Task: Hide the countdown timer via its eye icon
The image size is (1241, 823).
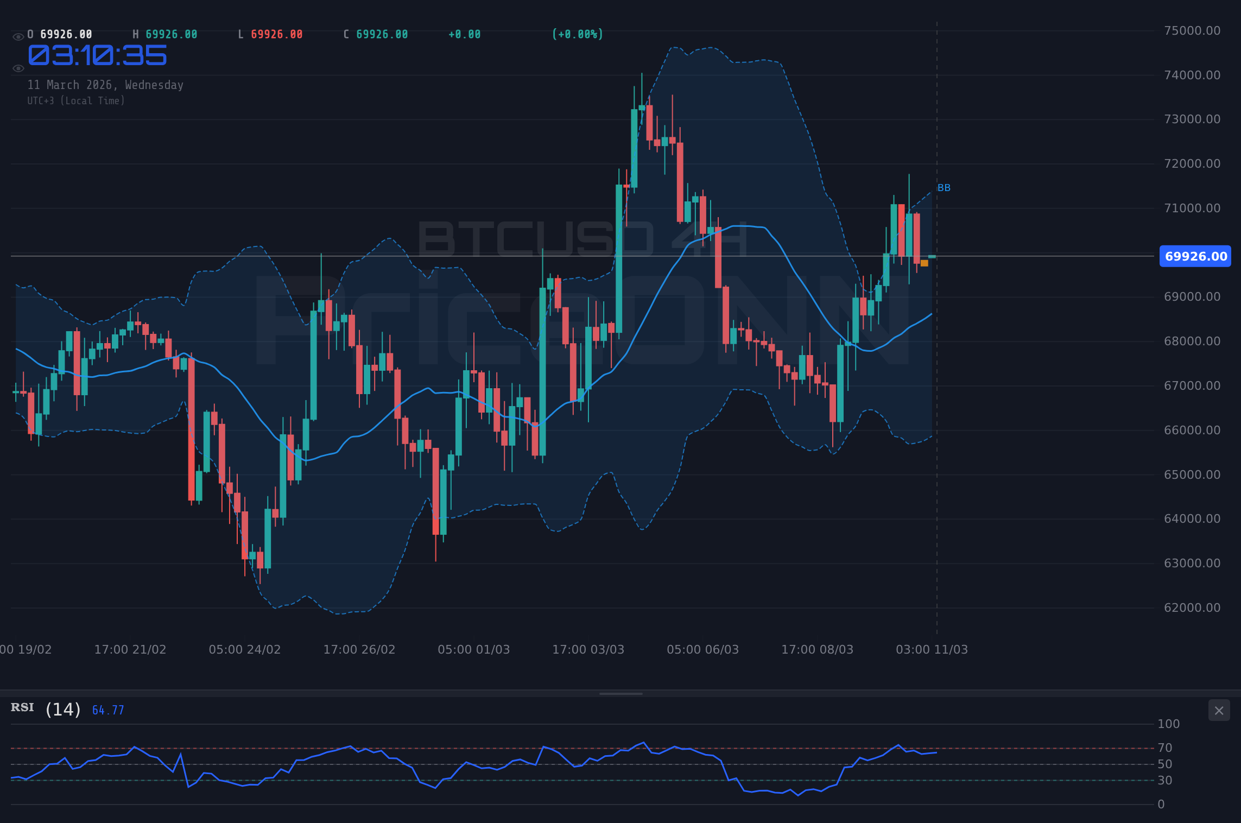Action: click(x=18, y=68)
